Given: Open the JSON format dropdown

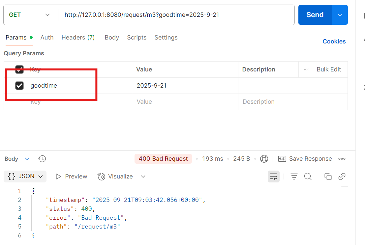Looking at the screenshot, I should pyautogui.click(x=25, y=177).
